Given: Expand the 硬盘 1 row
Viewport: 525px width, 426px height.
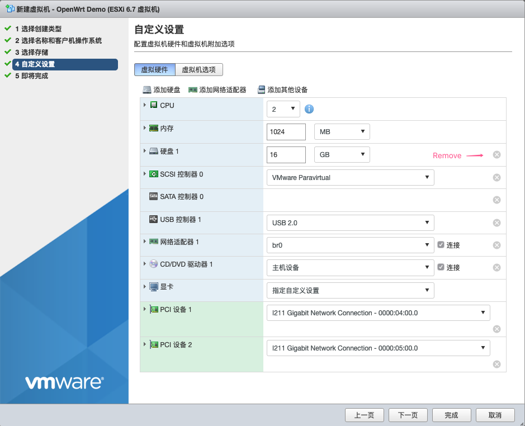Looking at the screenshot, I should [145, 151].
